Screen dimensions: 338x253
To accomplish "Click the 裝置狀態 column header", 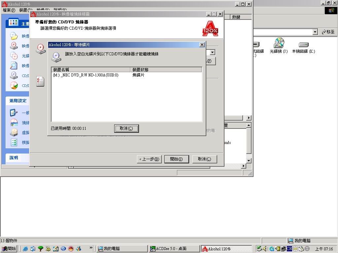I will tap(166, 70).
